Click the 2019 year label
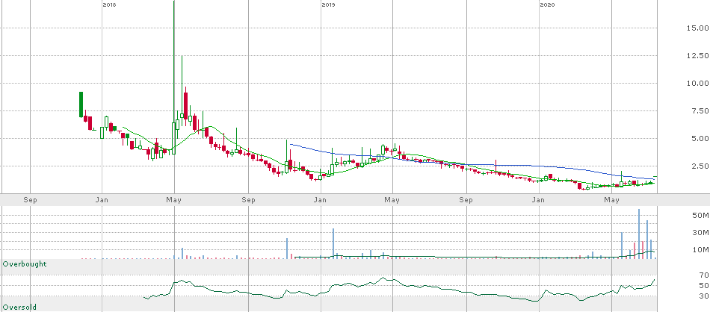 [328, 5]
